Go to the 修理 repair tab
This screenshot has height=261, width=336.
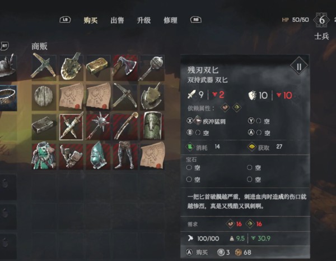tap(170, 20)
